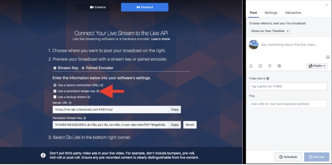Open the Interactive tab
332x165 pixels.
coord(293,13)
